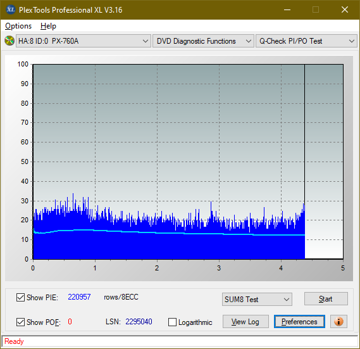
Task: Open the SUM8 Test dropdown
Action: (x=257, y=300)
